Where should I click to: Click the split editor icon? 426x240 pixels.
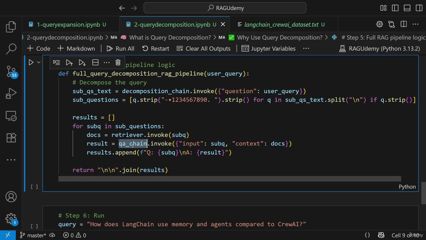tap(404, 24)
